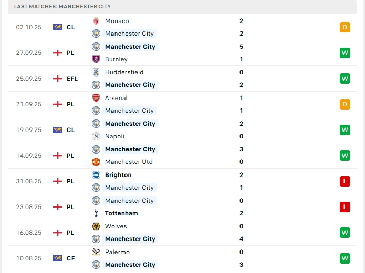Screen dimensions: 365x273
Task: Click the Last Matches: Manchester City header
Action: tap(62, 7)
